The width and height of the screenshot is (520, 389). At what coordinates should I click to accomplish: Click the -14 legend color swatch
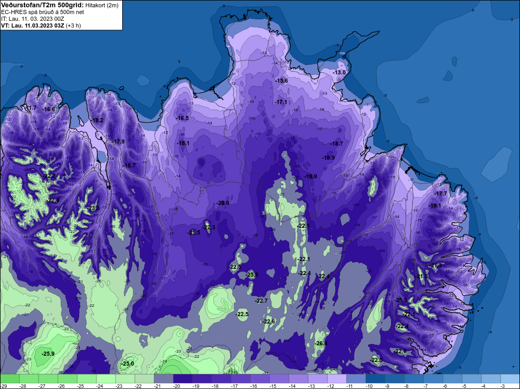tap(298, 379)
